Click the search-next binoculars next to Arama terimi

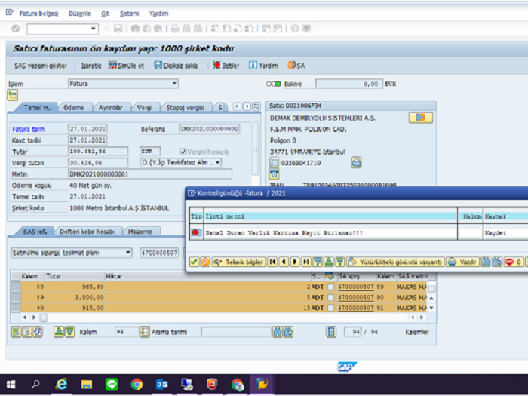288,332
